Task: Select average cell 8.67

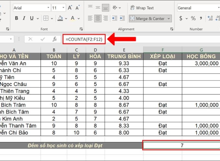Action: (x=124, y=105)
